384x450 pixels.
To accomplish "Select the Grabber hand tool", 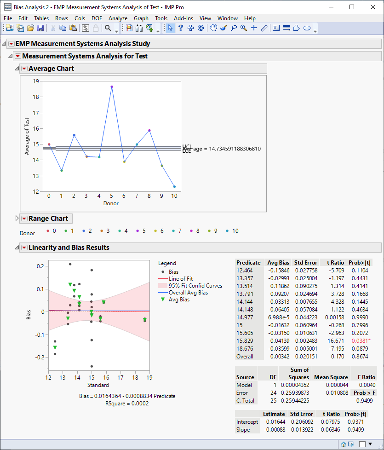I will (x=213, y=28).
